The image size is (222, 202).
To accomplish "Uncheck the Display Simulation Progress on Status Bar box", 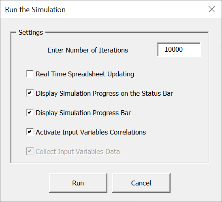I will coord(30,93).
